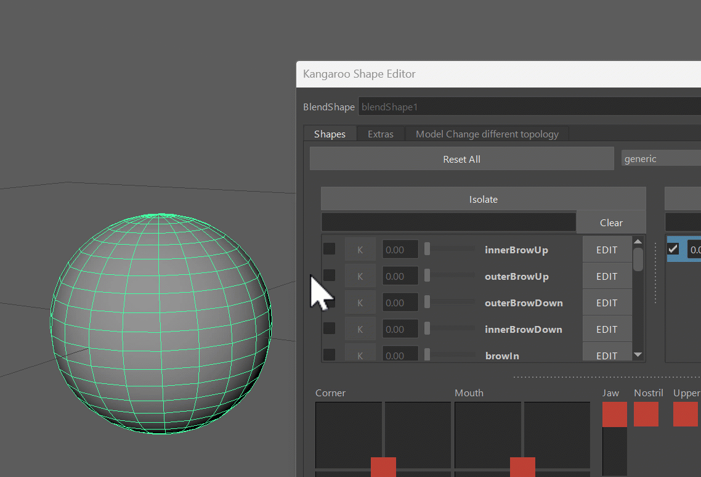
Task: Click the outerBrowUp slider handle
Action: coord(427,275)
